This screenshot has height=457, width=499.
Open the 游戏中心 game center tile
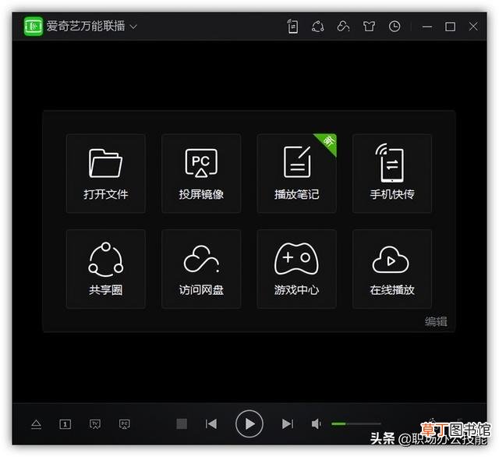click(x=296, y=268)
